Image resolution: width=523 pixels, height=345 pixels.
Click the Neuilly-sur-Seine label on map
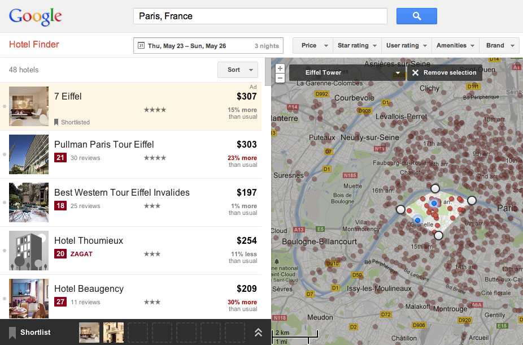click(370, 137)
